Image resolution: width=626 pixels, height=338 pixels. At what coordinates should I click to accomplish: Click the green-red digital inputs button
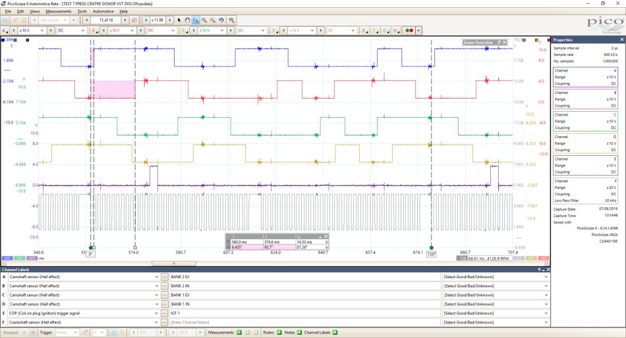tap(409, 30)
